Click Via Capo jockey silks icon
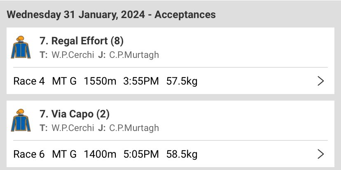This screenshot has width=341, height=170. tap(21, 120)
